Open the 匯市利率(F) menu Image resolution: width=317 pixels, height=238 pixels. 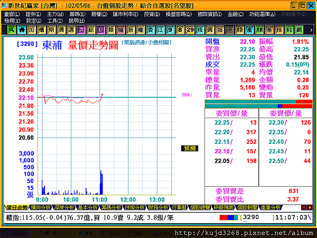126,14
